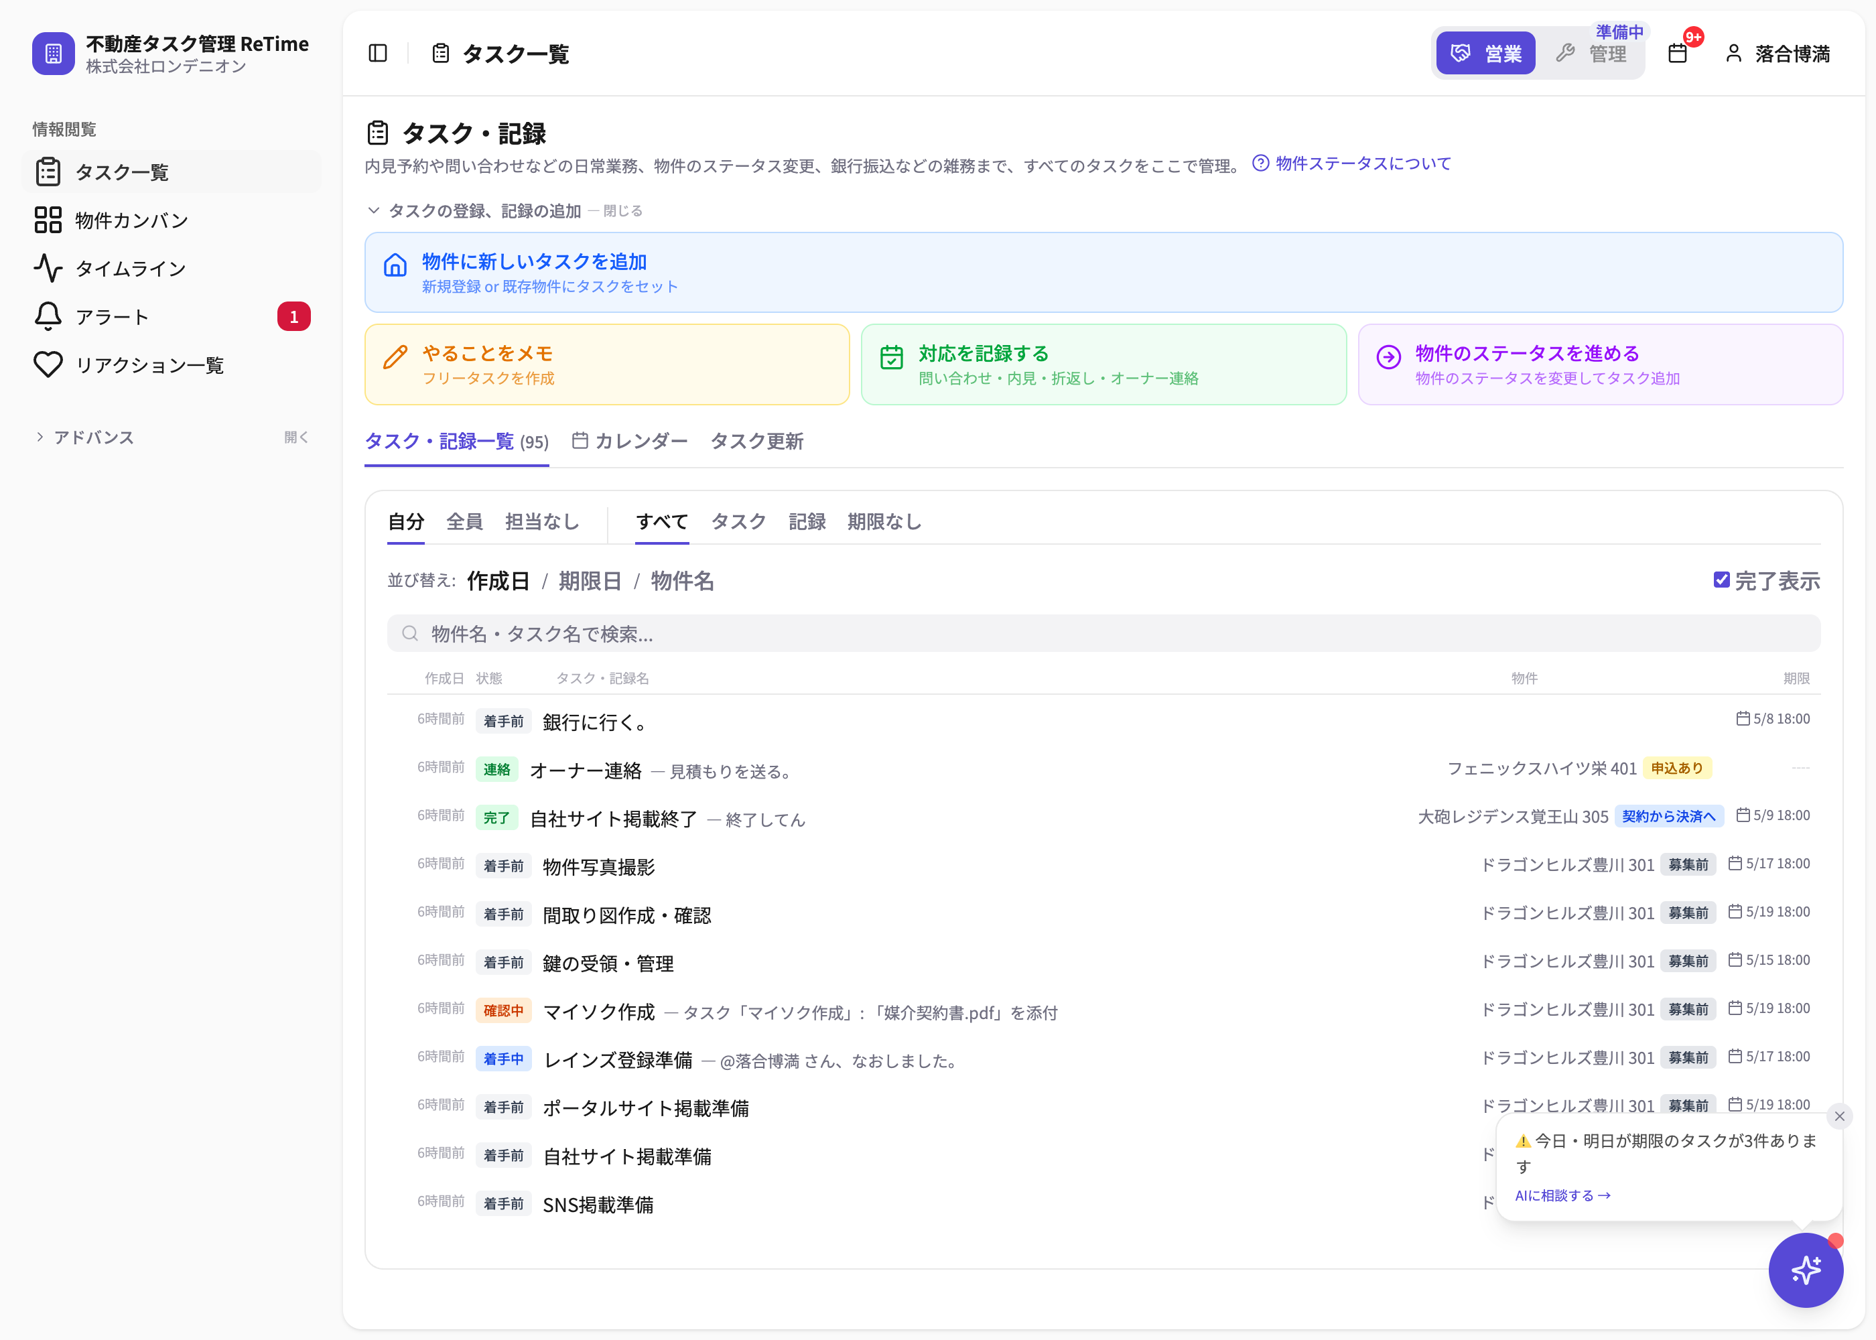Click AIに相談する link in popup
This screenshot has width=1876, height=1340.
click(x=1562, y=1195)
